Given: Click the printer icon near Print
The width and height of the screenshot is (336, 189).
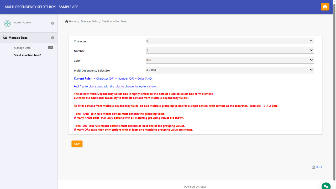Looking at the screenshot, I should coord(313,167).
